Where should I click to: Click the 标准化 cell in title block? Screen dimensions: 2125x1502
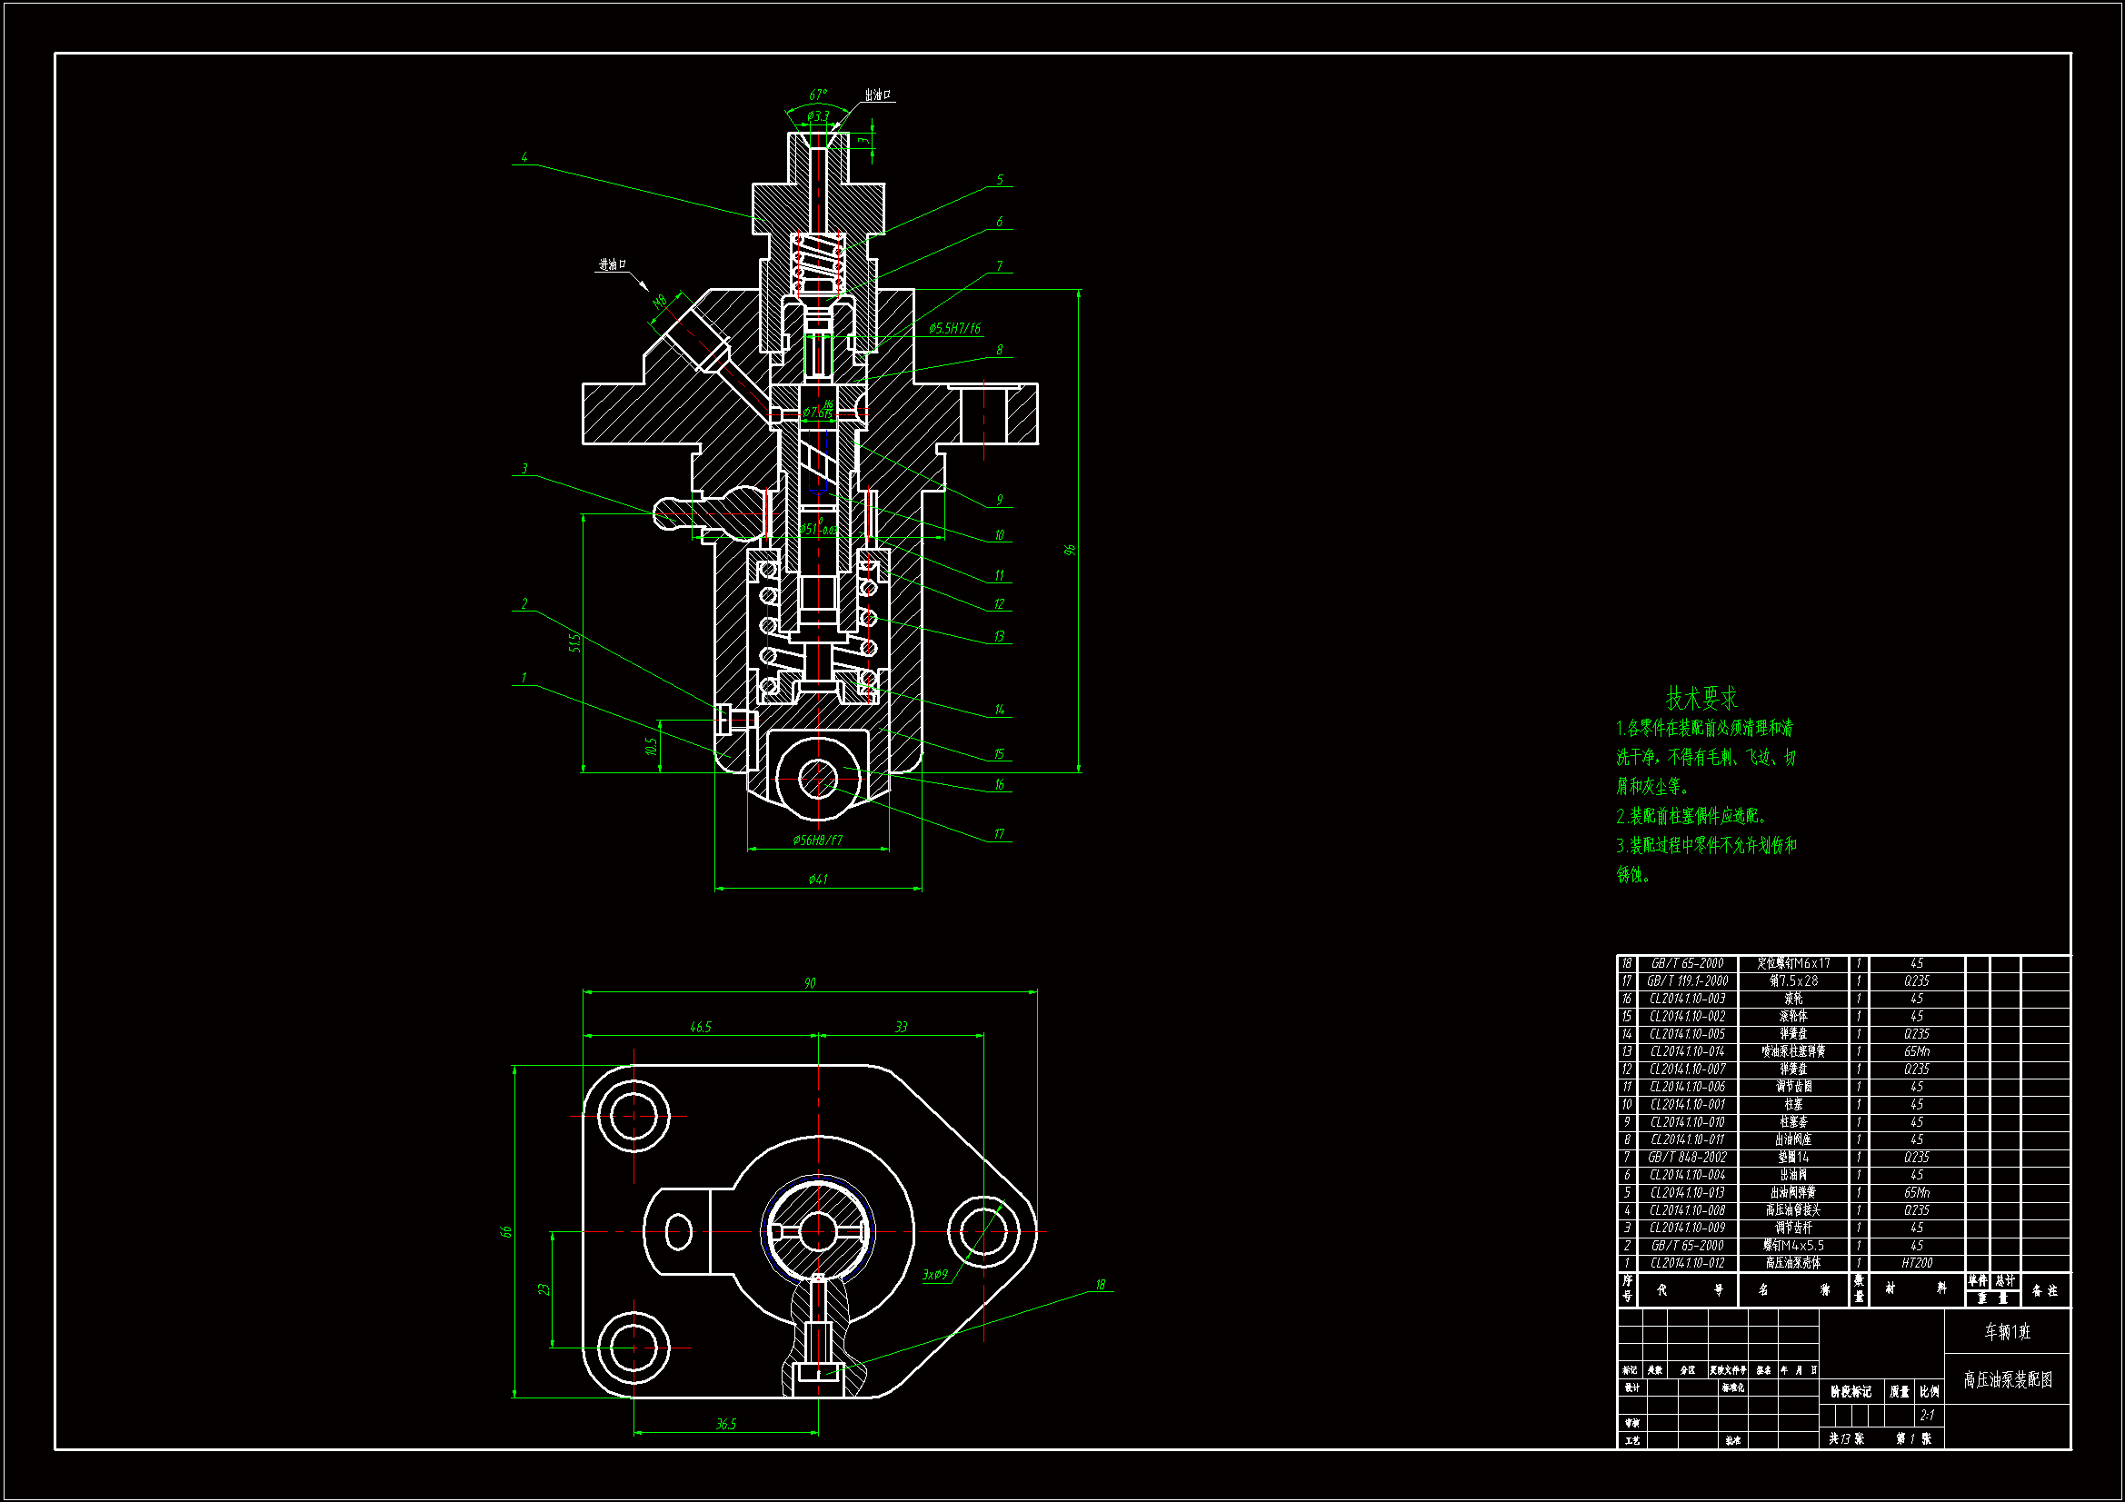(x=1732, y=1388)
